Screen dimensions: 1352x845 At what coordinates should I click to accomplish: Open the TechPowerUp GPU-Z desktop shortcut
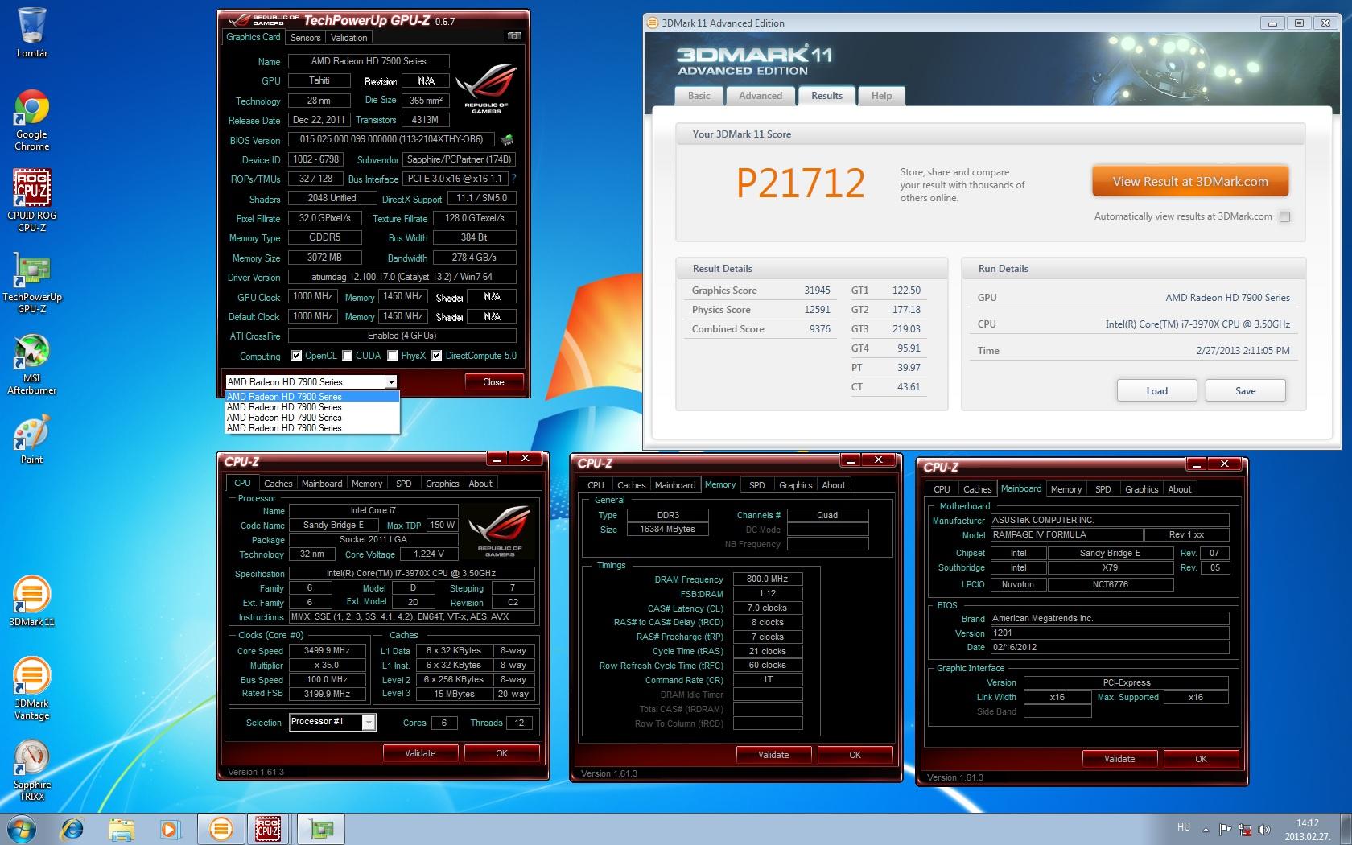coord(32,282)
